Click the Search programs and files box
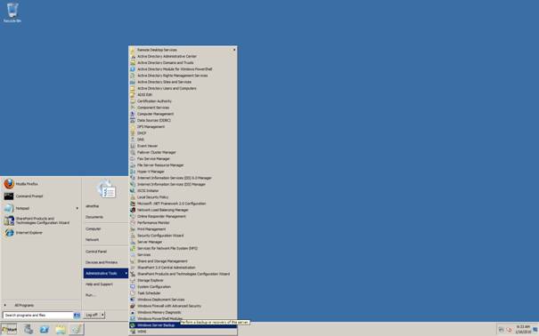539x336 pixels. click(x=37, y=315)
